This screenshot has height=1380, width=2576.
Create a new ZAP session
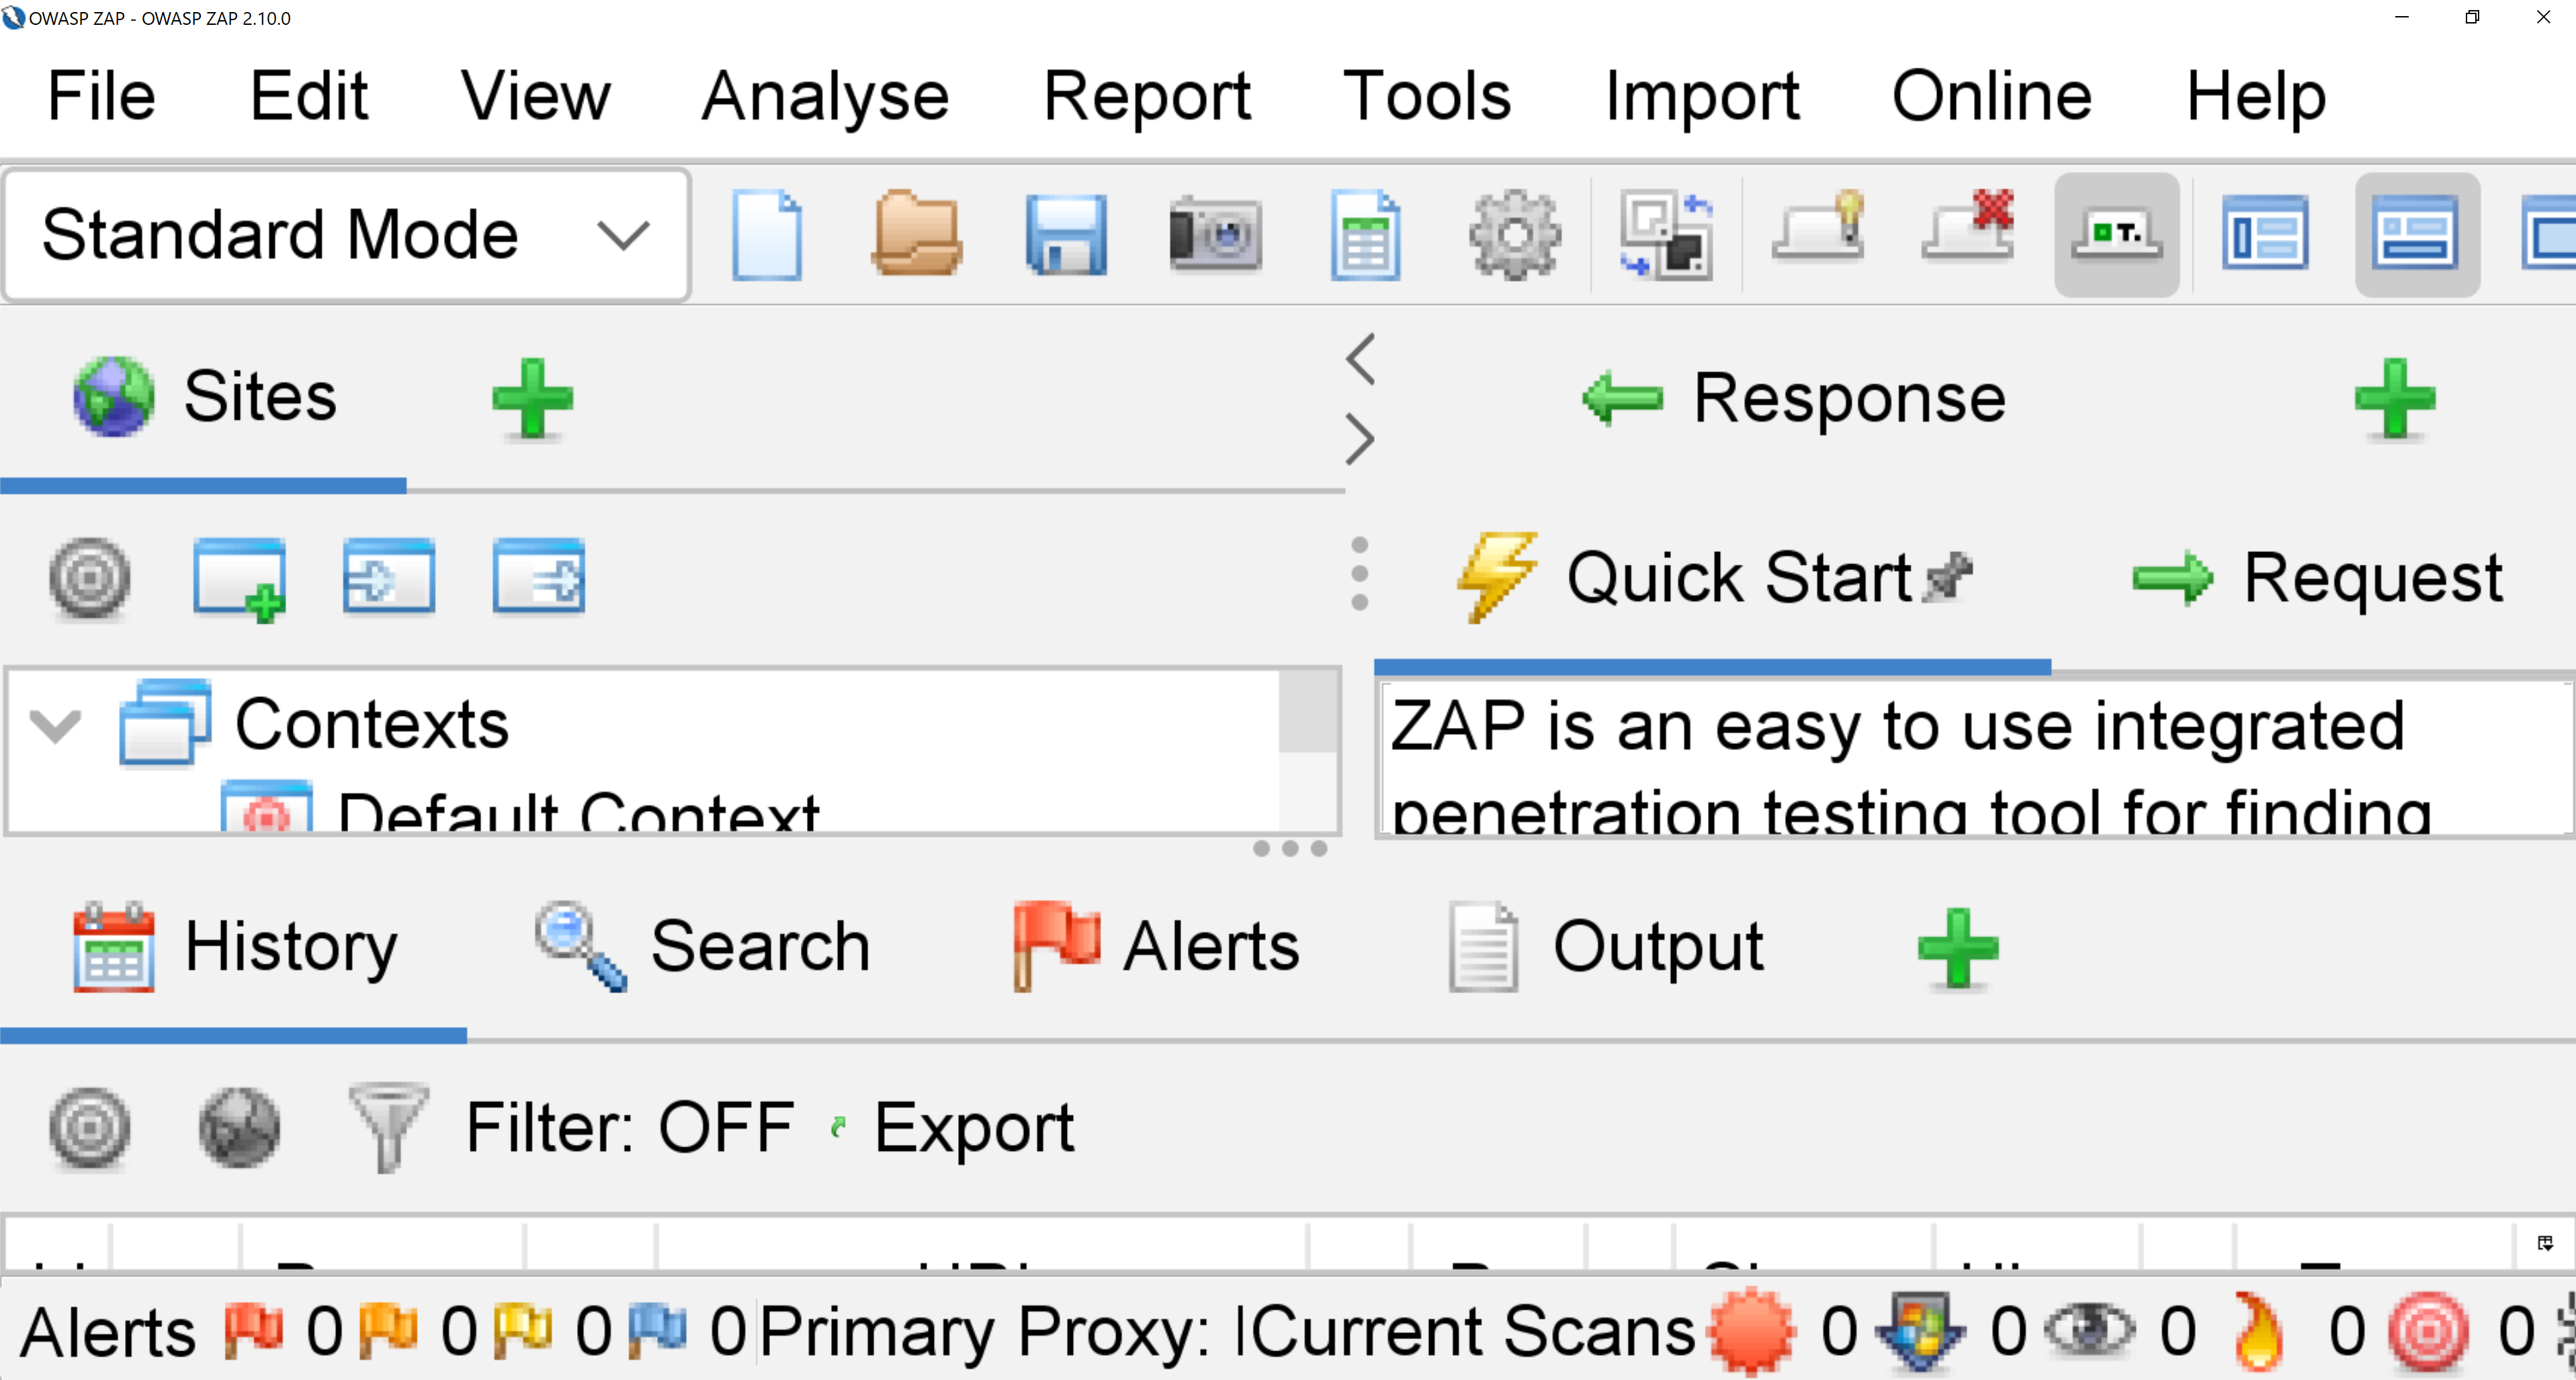(x=768, y=233)
